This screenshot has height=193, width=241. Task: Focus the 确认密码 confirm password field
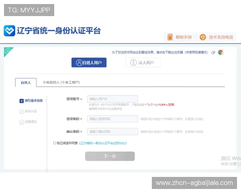pos(112,131)
